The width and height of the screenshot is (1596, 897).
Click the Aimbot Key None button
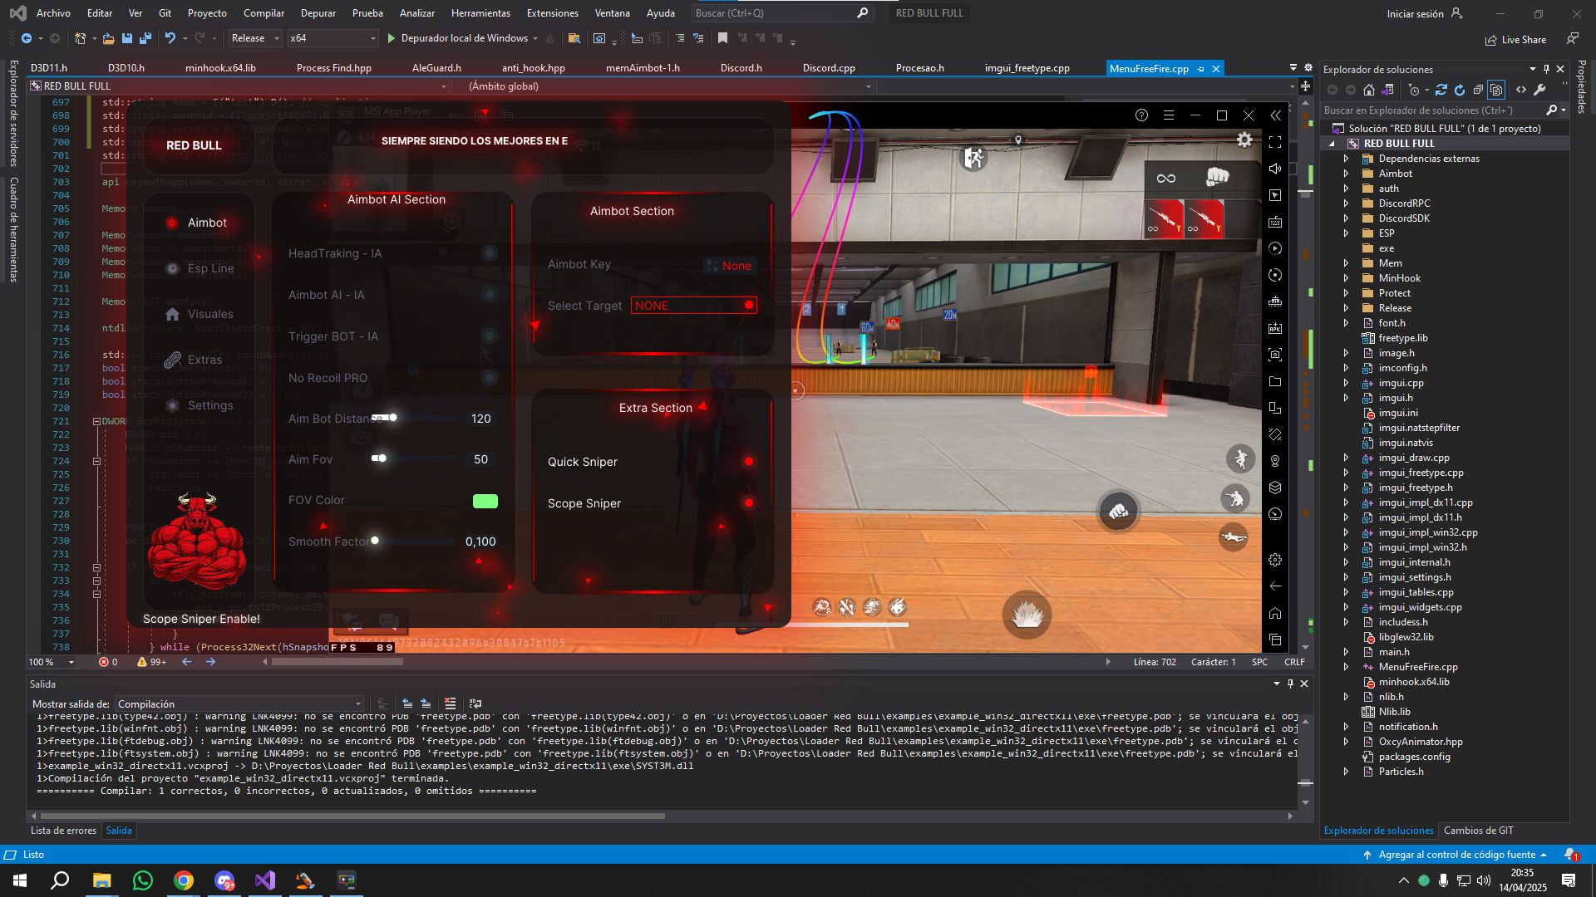729,266
